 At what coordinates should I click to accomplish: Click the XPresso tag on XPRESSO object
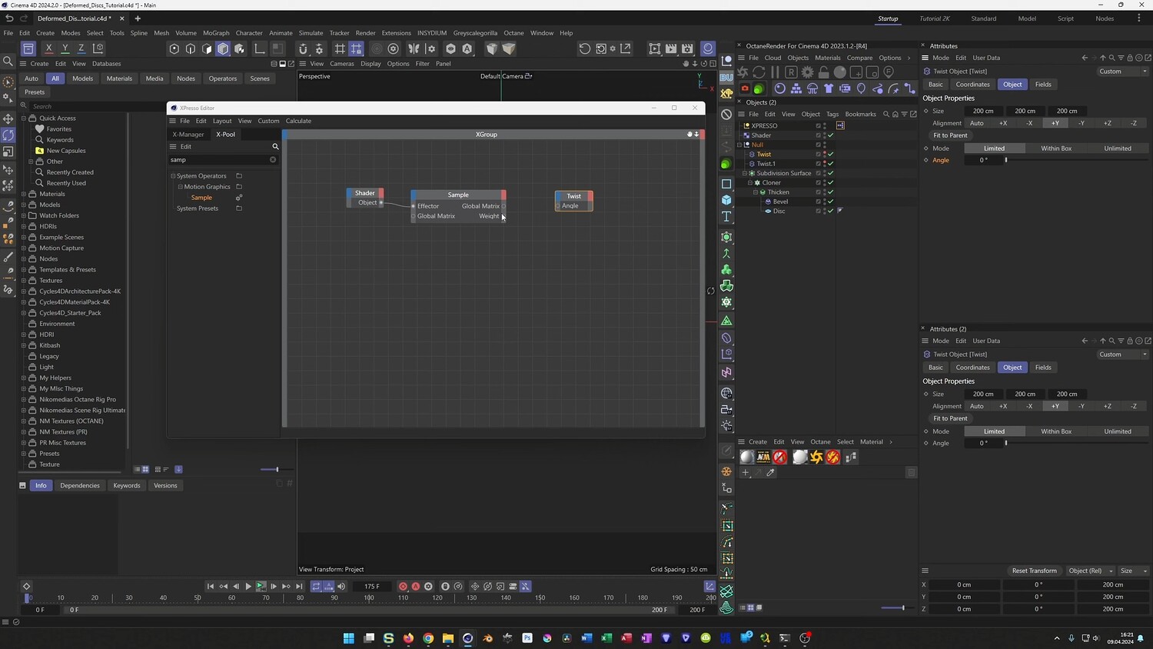840,125
